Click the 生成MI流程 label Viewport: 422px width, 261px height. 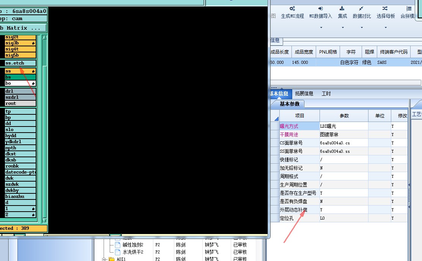(292, 16)
